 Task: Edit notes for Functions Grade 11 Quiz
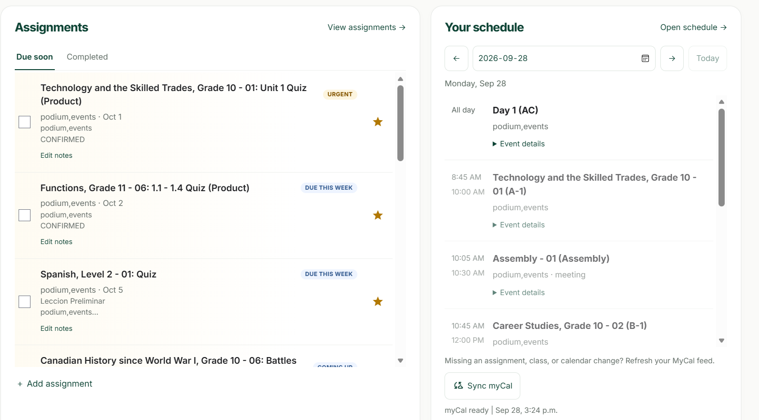pos(56,242)
